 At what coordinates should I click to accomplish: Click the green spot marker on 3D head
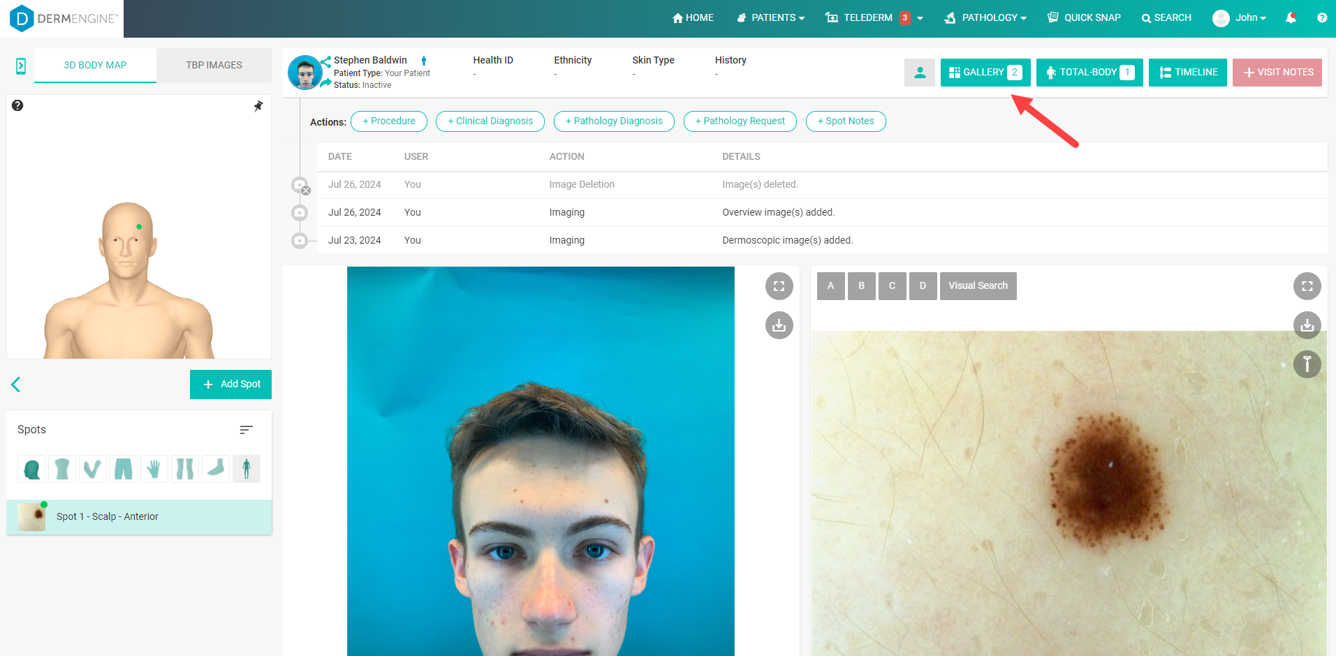click(139, 227)
